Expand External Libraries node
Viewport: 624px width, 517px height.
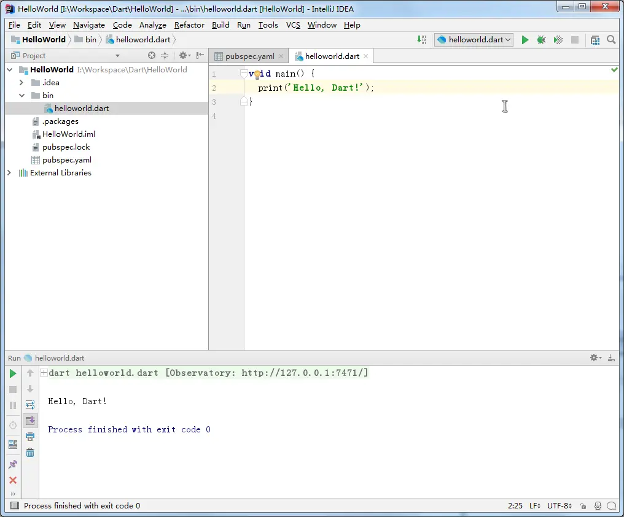[9, 173]
